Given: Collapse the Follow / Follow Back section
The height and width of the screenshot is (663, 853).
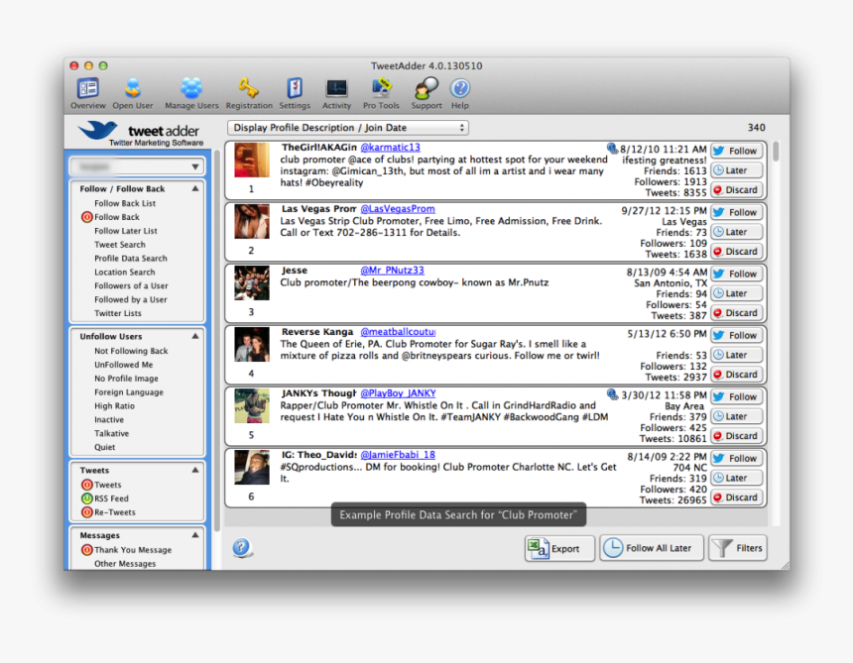Looking at the screenshot, I should pyautogui.click(x=195, y=188).
